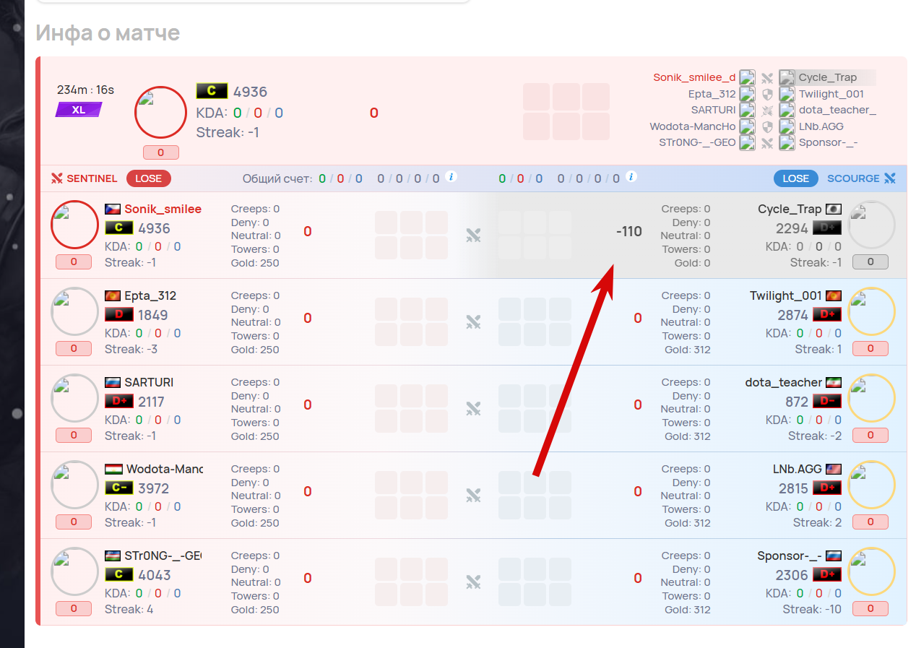Click the flag next to Epta_312's row name
The width and height of the screenshot is (916, 648).
pos(113,295)
